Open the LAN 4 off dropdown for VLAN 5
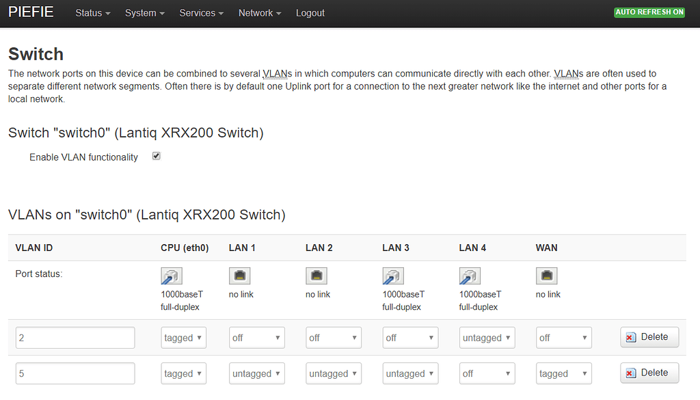The width and height of the screenshot is (700, 400). pyautogui.click(x=487, y=373)
